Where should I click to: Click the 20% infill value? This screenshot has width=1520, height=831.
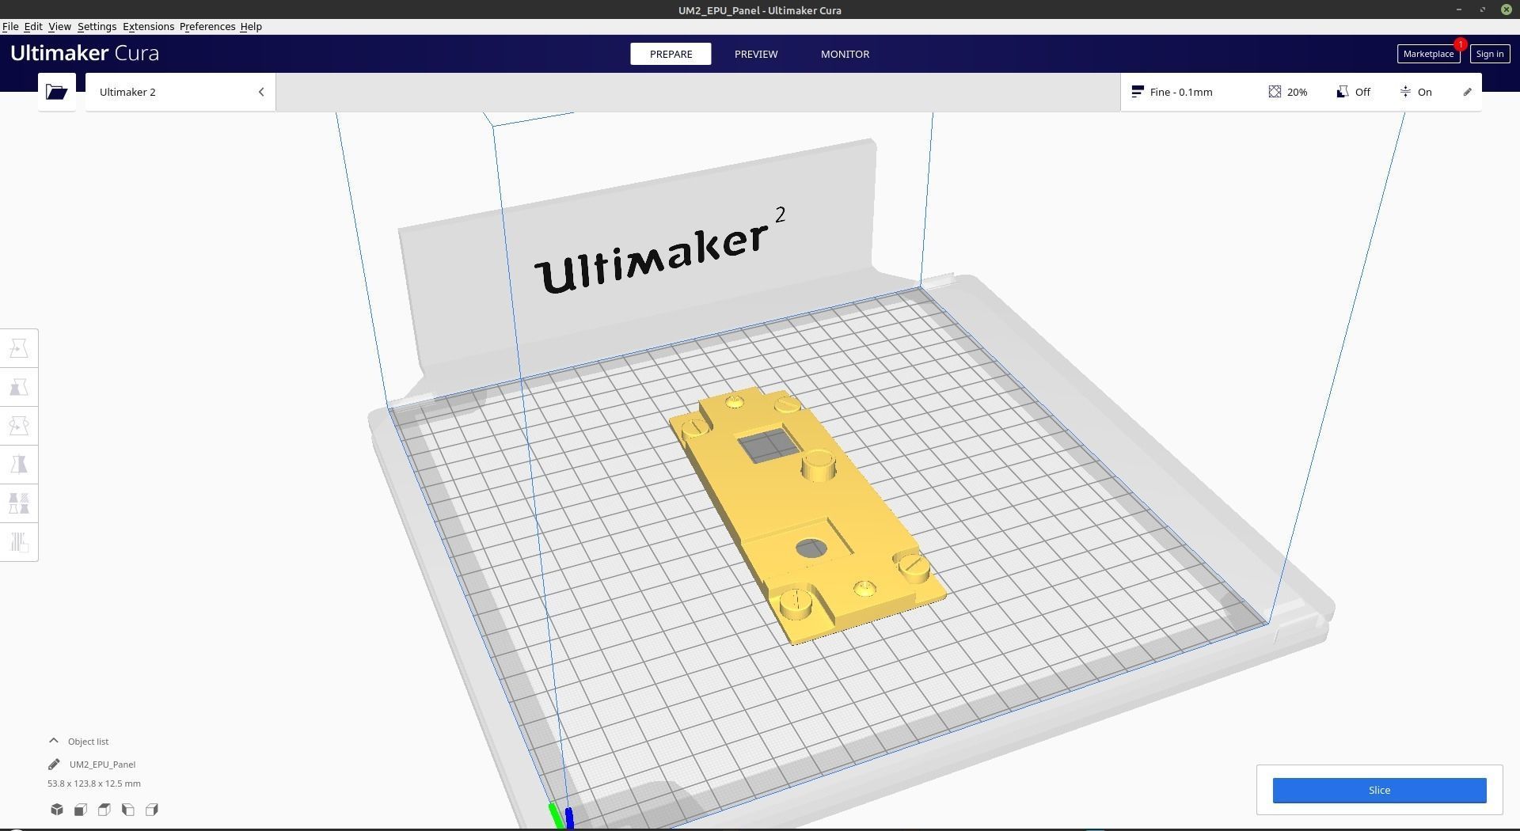coord(1297,92)
